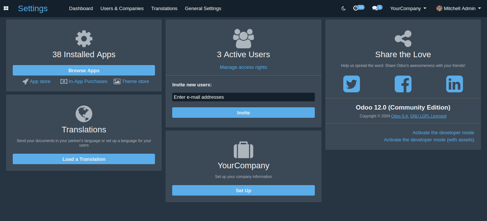Open the Theme store link
The height and width of the screenshot is (221, 487).
click(x=136, y=81)
